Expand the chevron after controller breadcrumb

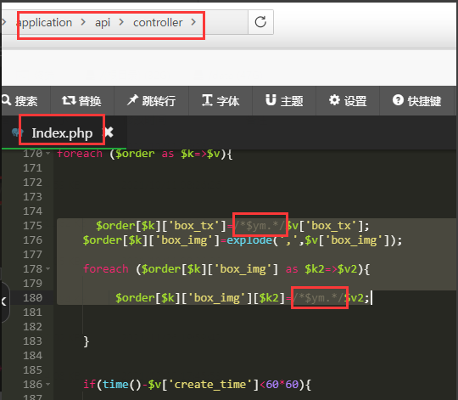(193, 22)
